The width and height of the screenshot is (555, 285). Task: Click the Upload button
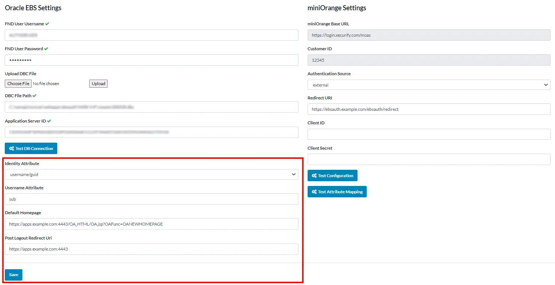[98, 83]
